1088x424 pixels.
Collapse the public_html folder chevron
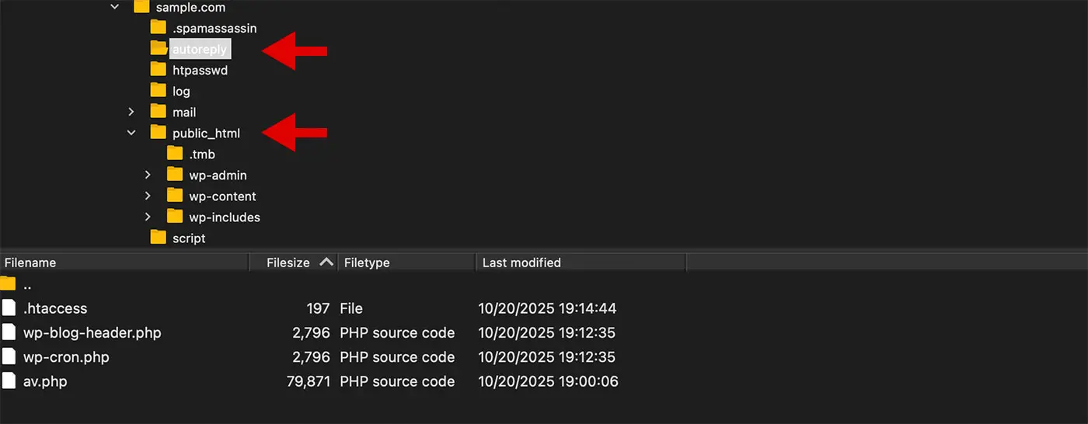(x=131, y=133)
